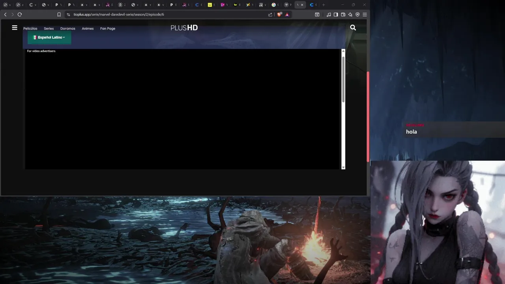Open the PlusHD site hamburger menu

(15, 28)
